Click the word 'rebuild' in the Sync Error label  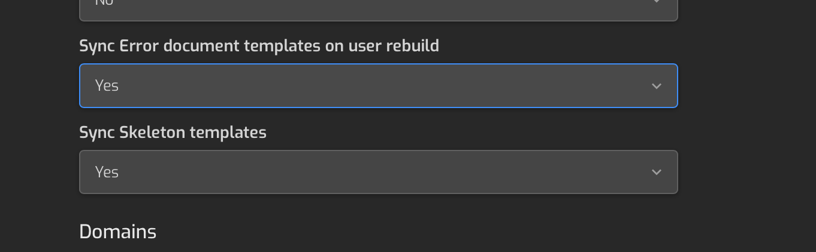pos(412,46)
